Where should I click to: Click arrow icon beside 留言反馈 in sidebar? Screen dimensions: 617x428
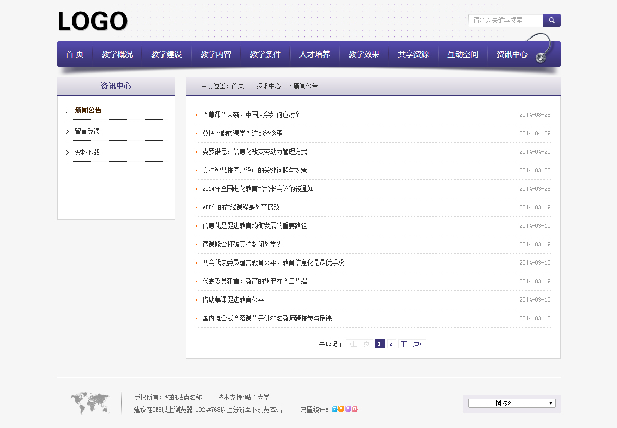[x=67, y=131]
